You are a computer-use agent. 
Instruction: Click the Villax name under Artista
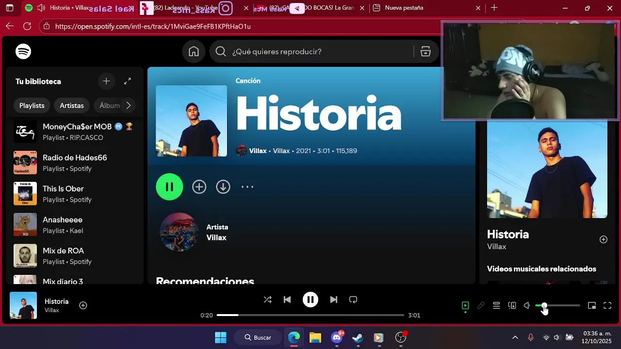[x=216, y=238]
